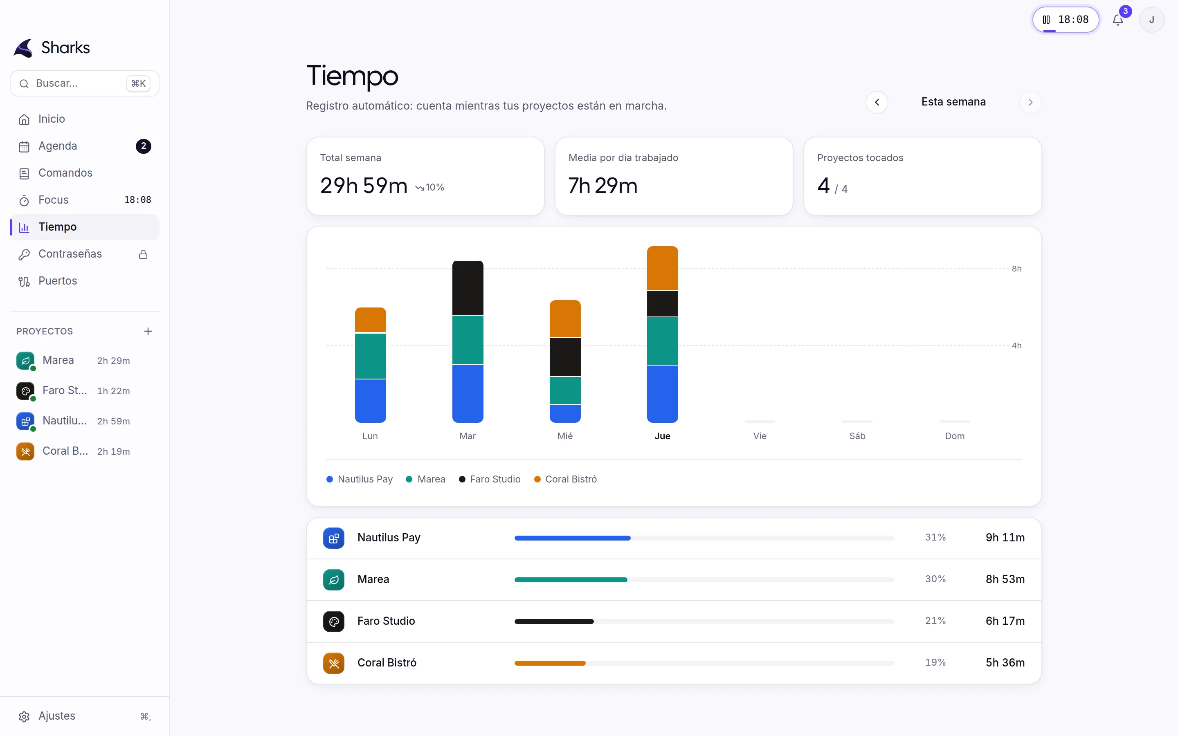Image resolution: width=1178 pixels, height=736 pixels.
Task: Click the Esta semana period label
Action: tap(953, 102)
